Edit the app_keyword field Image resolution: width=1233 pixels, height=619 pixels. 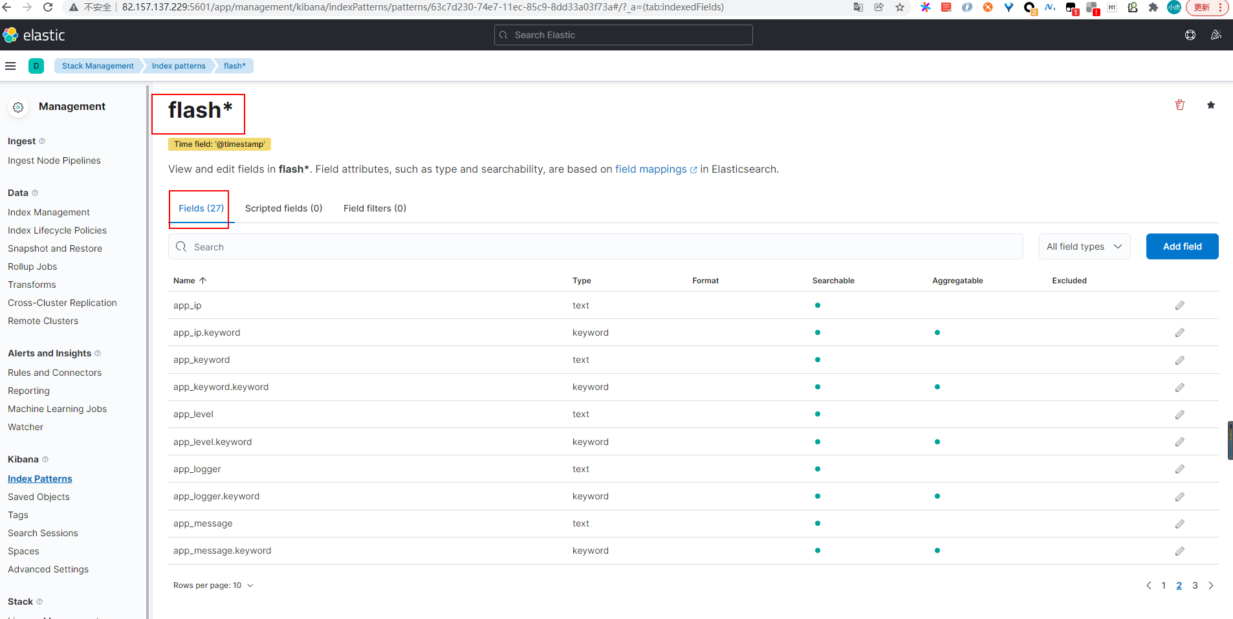(x=1180, y=360)
